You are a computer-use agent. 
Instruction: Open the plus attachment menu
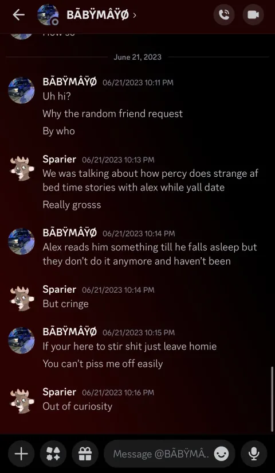point(21,453)
